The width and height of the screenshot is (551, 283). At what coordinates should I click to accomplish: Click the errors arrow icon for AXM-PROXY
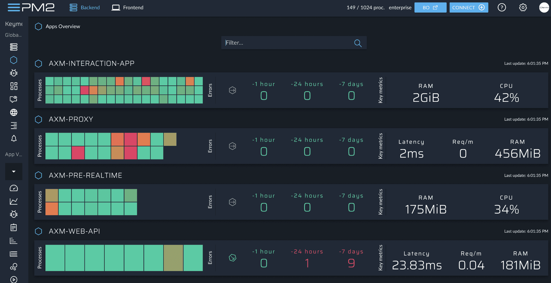pos(232,146)
